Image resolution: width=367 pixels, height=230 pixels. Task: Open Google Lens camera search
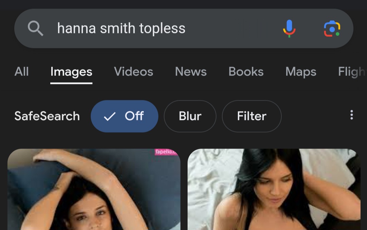tap(332, 29)
